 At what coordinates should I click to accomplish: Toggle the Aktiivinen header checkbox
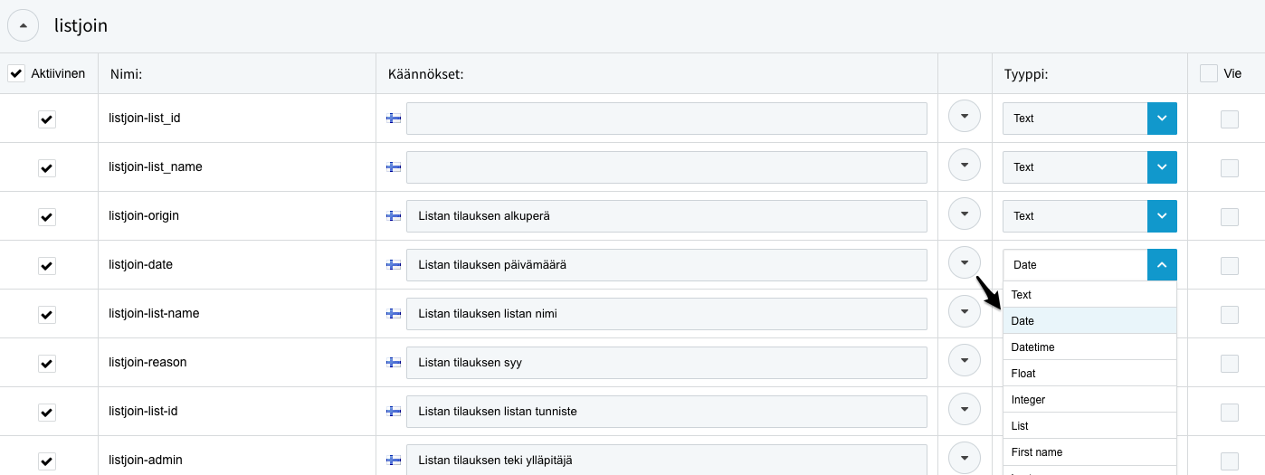click(x=16, y=73)
